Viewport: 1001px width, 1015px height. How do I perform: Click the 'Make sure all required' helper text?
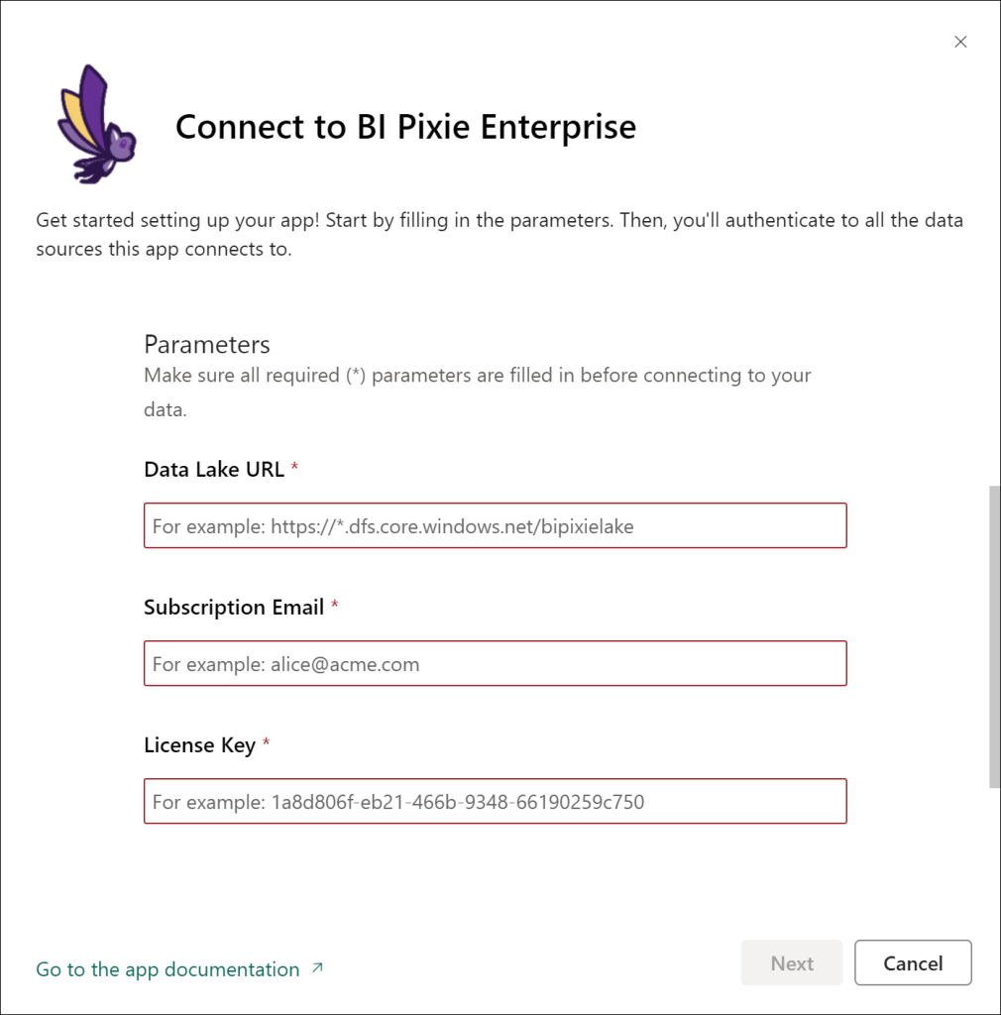(x=477, y=376)
